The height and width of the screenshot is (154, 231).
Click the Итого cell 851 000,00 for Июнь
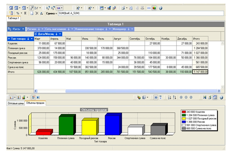pyautogui.click(x=89, y=72)
